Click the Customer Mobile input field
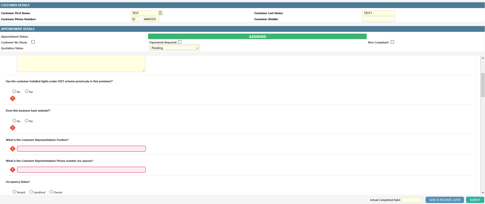Screen dimensions: 485x204 click(378, 19)
